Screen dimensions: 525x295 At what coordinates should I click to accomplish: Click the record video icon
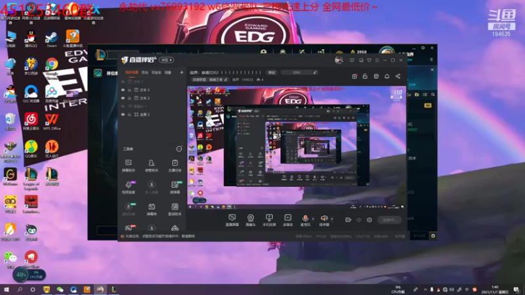348,220
